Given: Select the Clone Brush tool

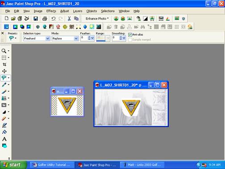Looking at the screenshot, I should point(4,98).
